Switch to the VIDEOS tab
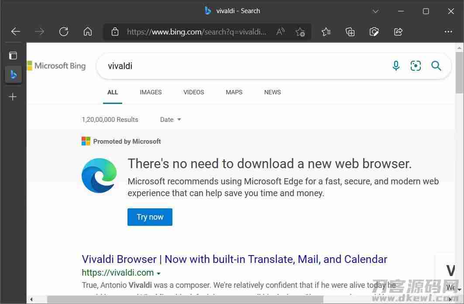Viewport: 464px width, 304px height. click(x=193, y=92)
